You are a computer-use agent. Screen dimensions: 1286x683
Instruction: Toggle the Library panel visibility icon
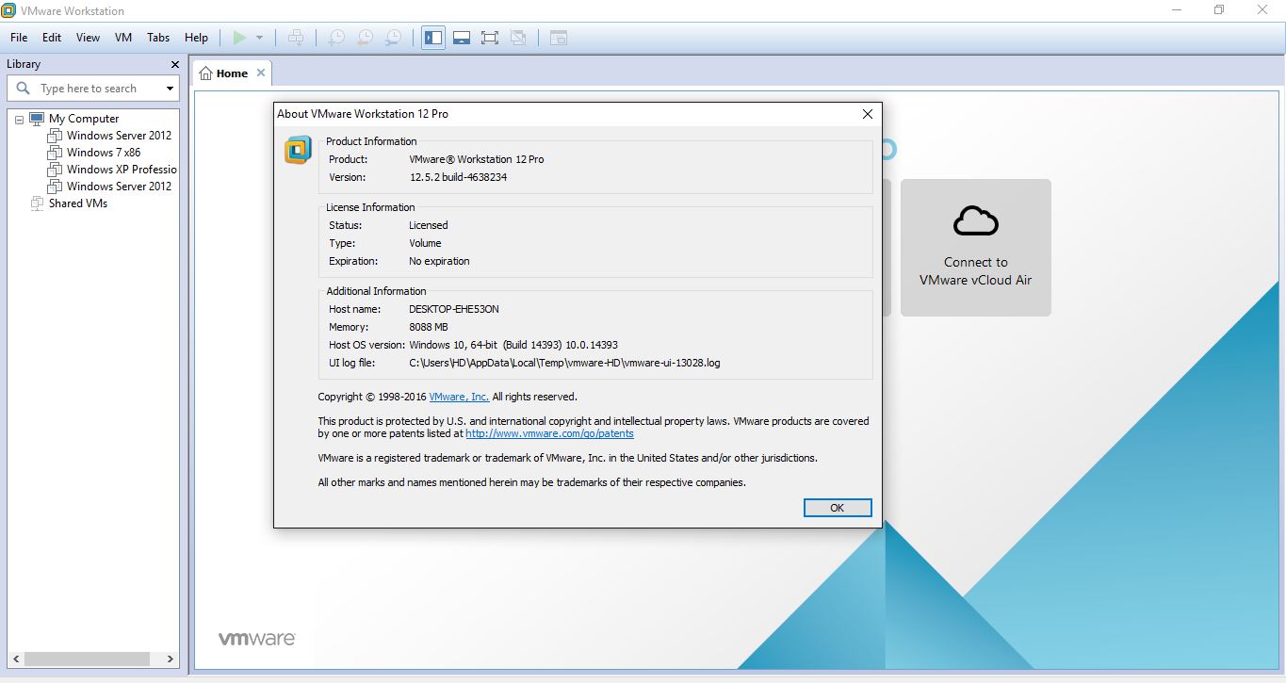click(432, 37)
